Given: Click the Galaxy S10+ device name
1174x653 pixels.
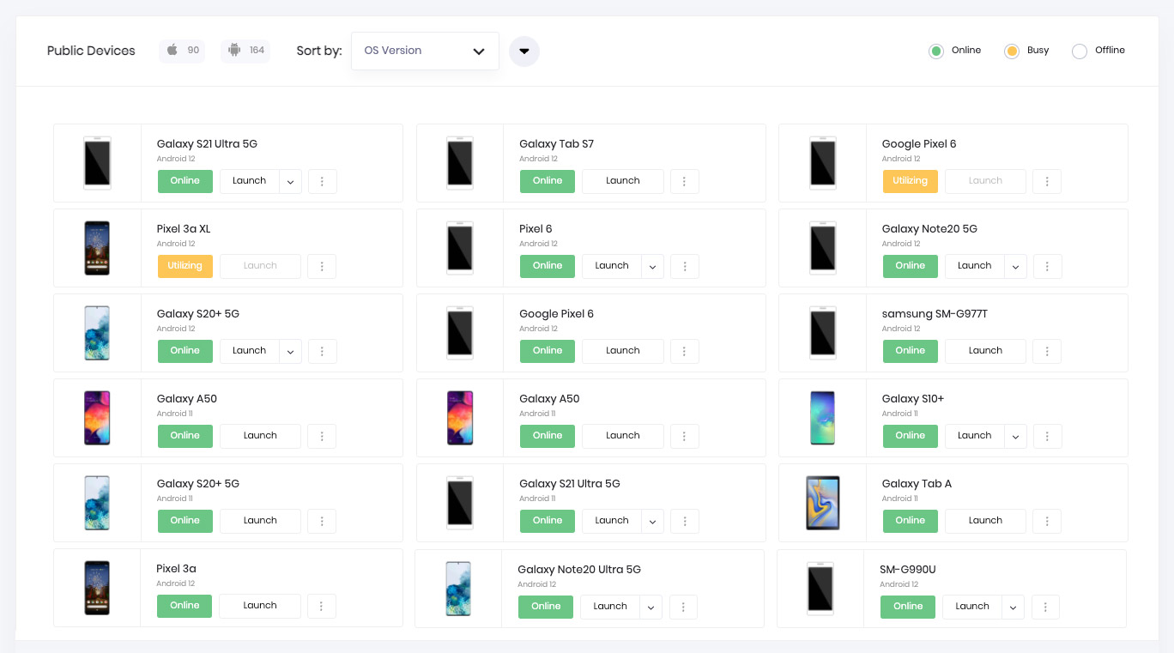Looking at the screenshot, I should [913, 399].
